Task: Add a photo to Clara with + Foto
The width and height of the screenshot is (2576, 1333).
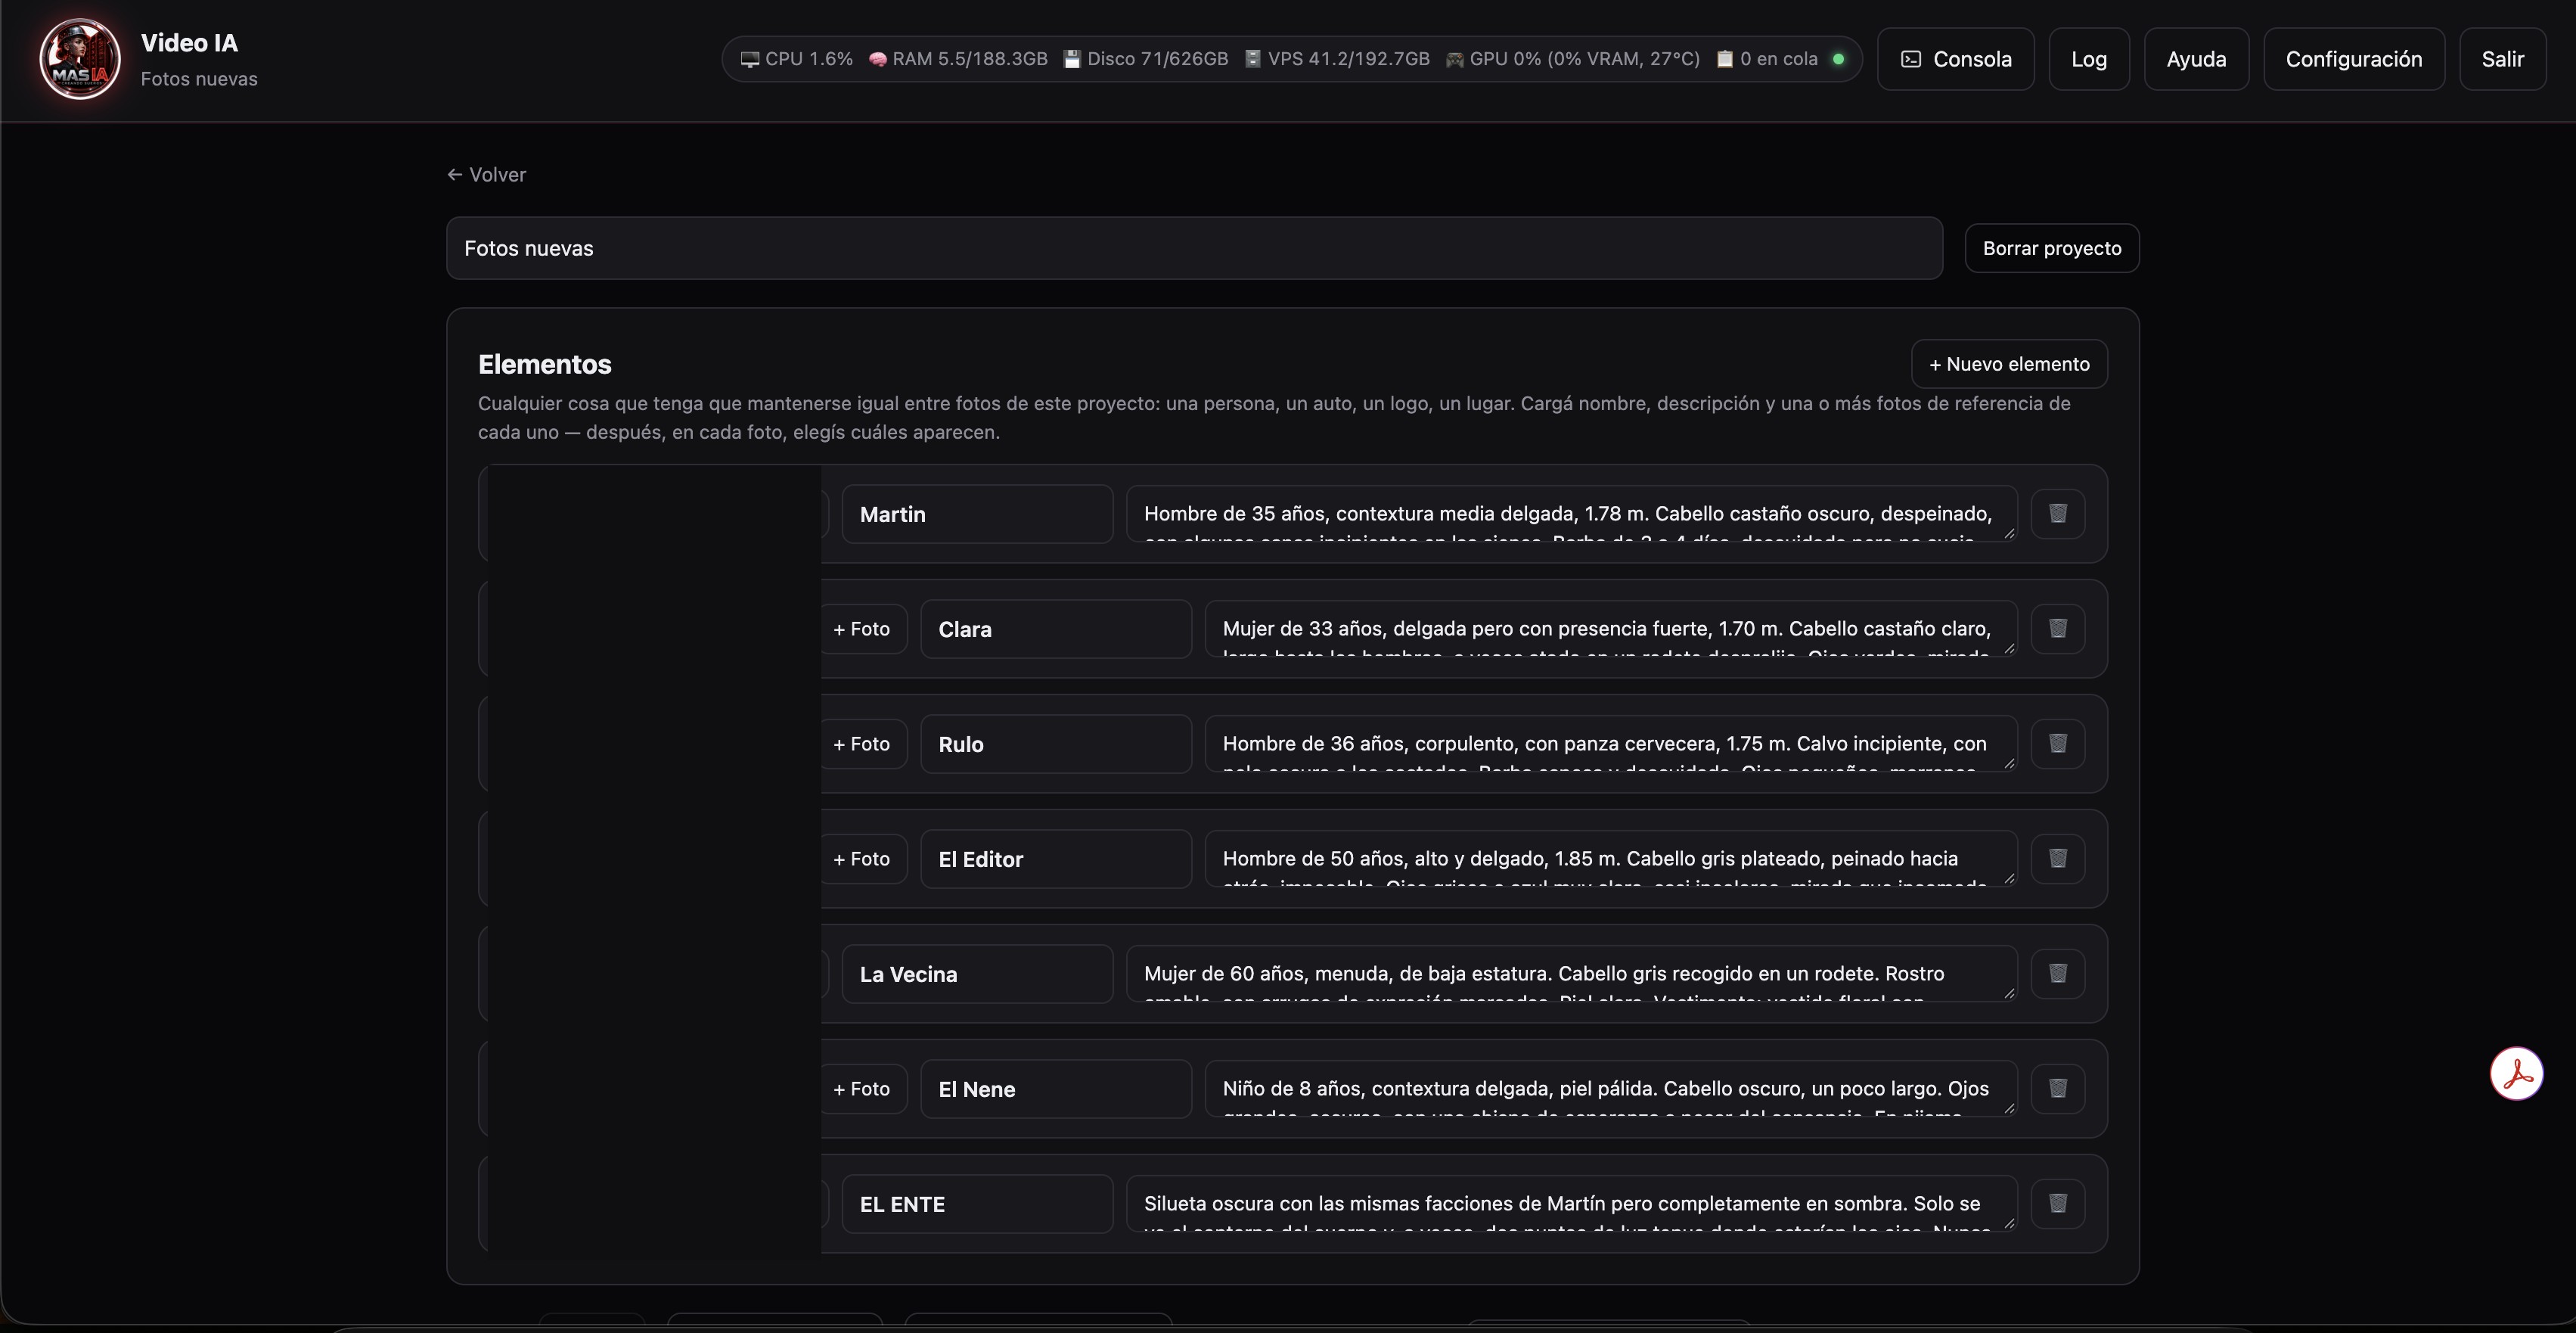Action: (862, 629)
